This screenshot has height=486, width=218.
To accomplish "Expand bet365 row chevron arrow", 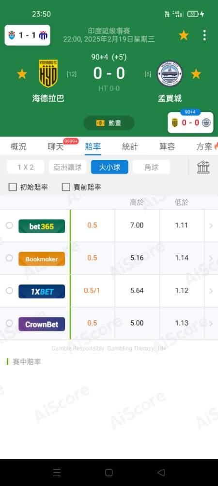I will point(211,226).
